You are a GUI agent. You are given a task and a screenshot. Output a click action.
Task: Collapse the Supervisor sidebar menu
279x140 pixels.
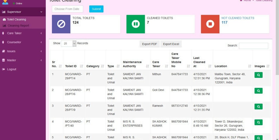[x=41, y=12]
